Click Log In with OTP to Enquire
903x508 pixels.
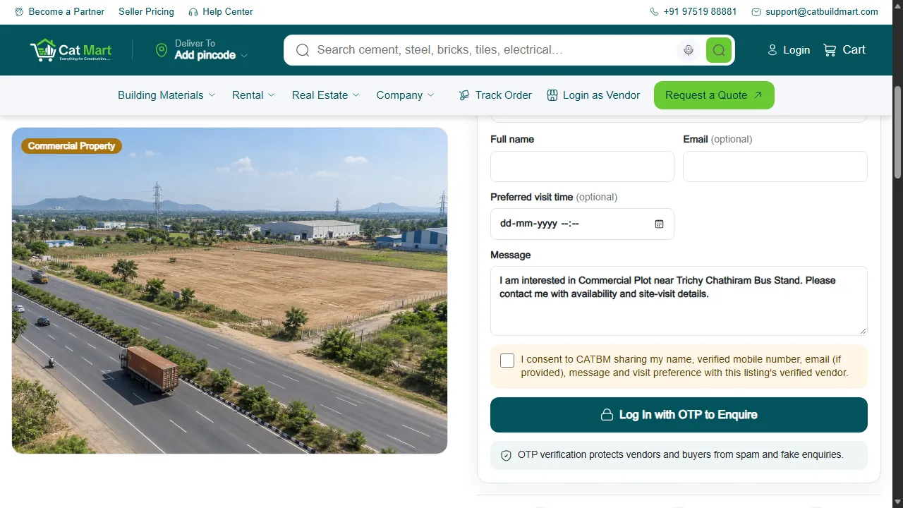coord(679,415)
